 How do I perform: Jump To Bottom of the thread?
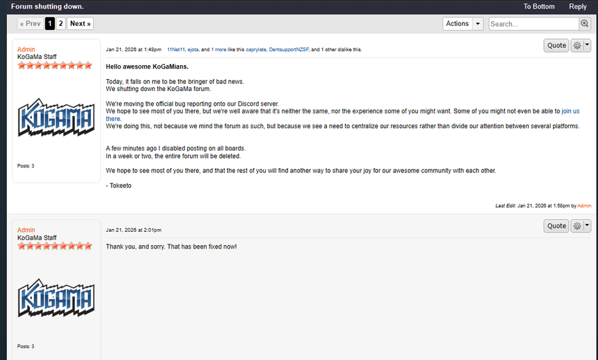tap(539, 7)
